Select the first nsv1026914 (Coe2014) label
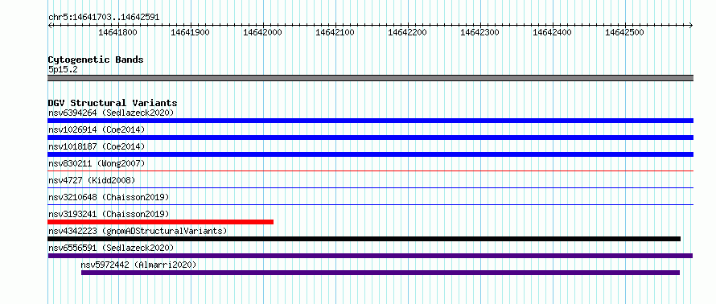 tap(97, 129)
